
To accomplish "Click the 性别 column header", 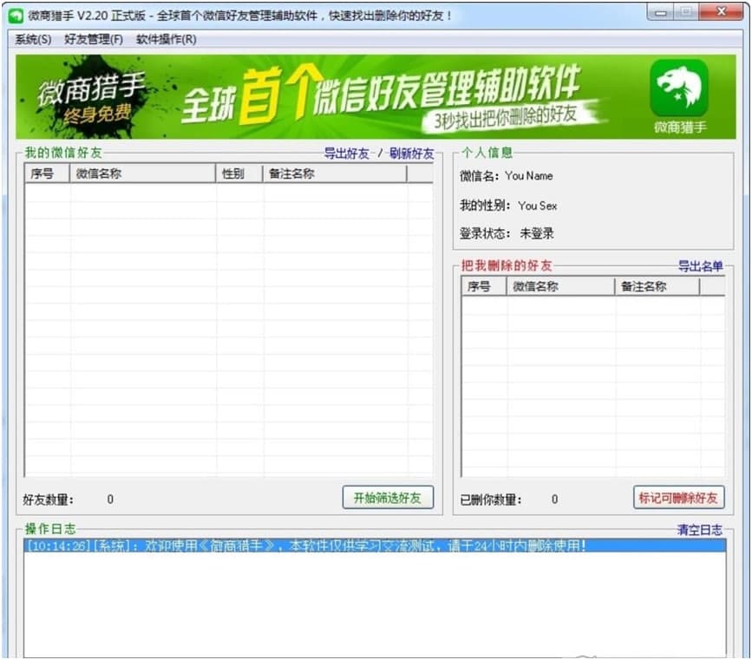I will [x=239, y=173].
